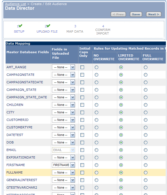The width and height of the screenshot is (167, 195).
Task: Go to step 3 MAP DATA
Action: pos(75,29)
